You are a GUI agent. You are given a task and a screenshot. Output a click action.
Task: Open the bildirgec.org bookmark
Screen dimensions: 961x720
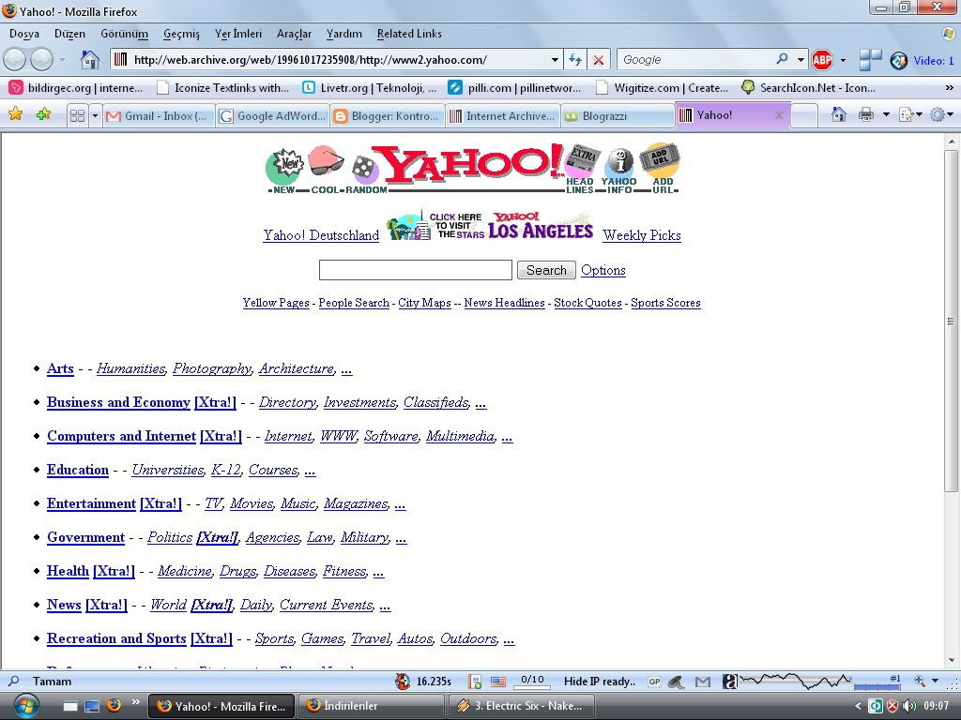coord(77,87)
